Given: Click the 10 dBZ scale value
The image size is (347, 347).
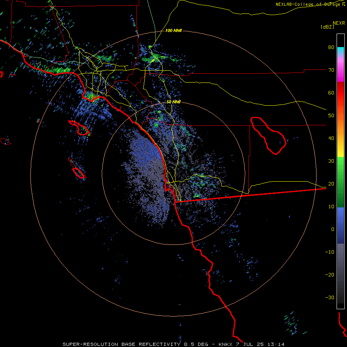Looking at the screenshot, I should [x=331, y=207].
